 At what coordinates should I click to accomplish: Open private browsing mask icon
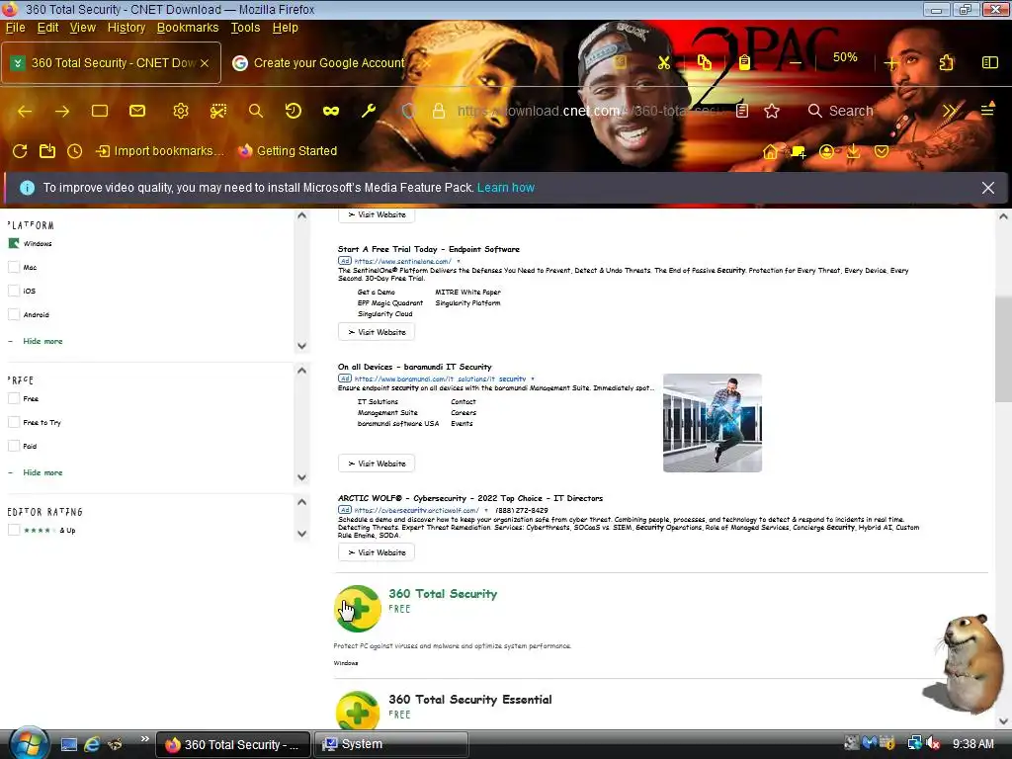(x=331, y=111)
